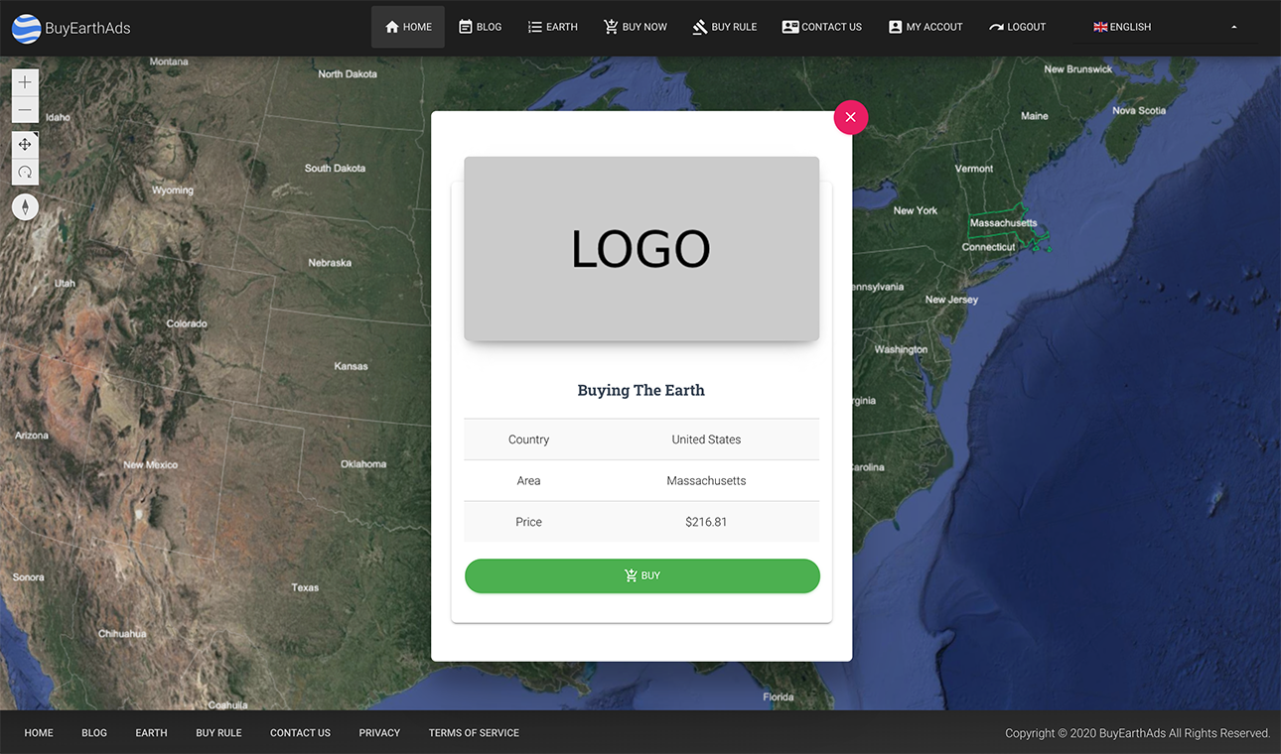Screen dimensions: 1281x754
Task: Click the Connecticut label on the map
Action: tap(989, 247)
